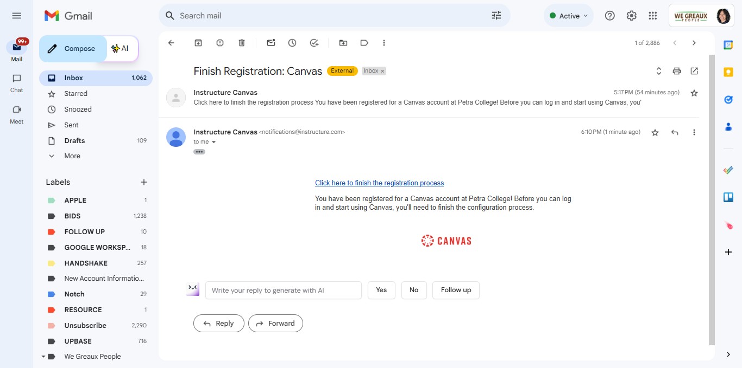Open Google Calendar side panel

[728, 44]
